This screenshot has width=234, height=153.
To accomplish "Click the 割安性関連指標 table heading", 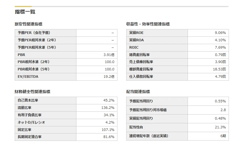I will [29, 24].
